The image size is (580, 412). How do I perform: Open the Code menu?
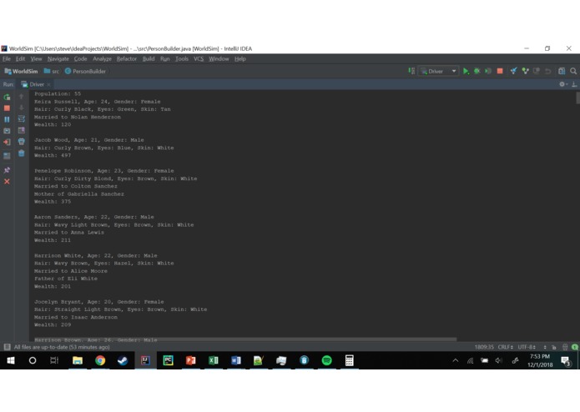pyautogui.click(x=80, y=58)
